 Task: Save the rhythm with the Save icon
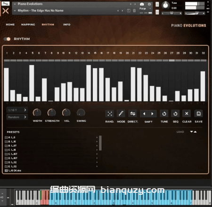pyautogui.click(x=198, y=113)
